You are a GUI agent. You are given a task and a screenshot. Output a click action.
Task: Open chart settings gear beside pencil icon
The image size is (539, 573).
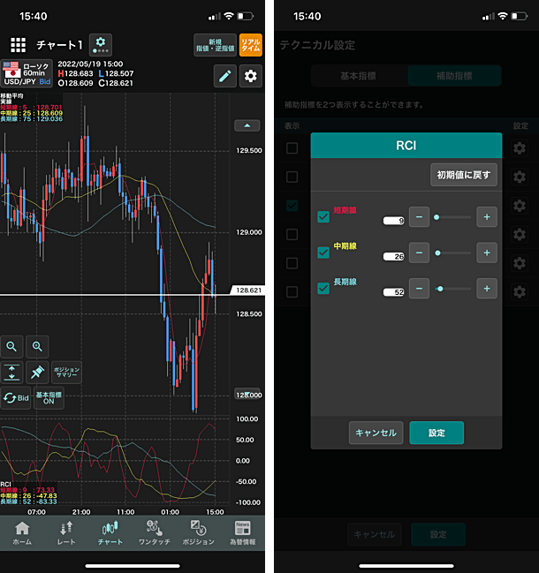pos(250,76)
